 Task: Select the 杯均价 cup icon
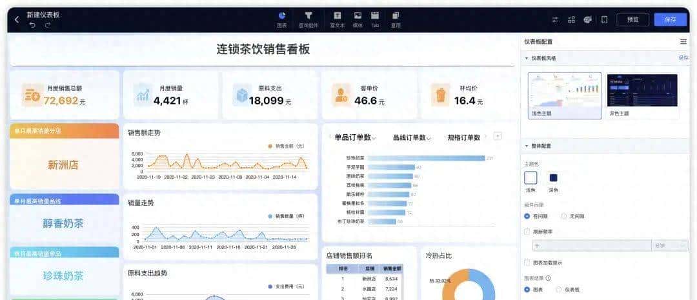pyautogui.click(x=441, y=95)
